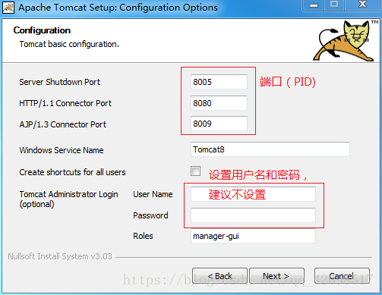Close the setup window with X

pyautogui.click(x=362, y=5)
